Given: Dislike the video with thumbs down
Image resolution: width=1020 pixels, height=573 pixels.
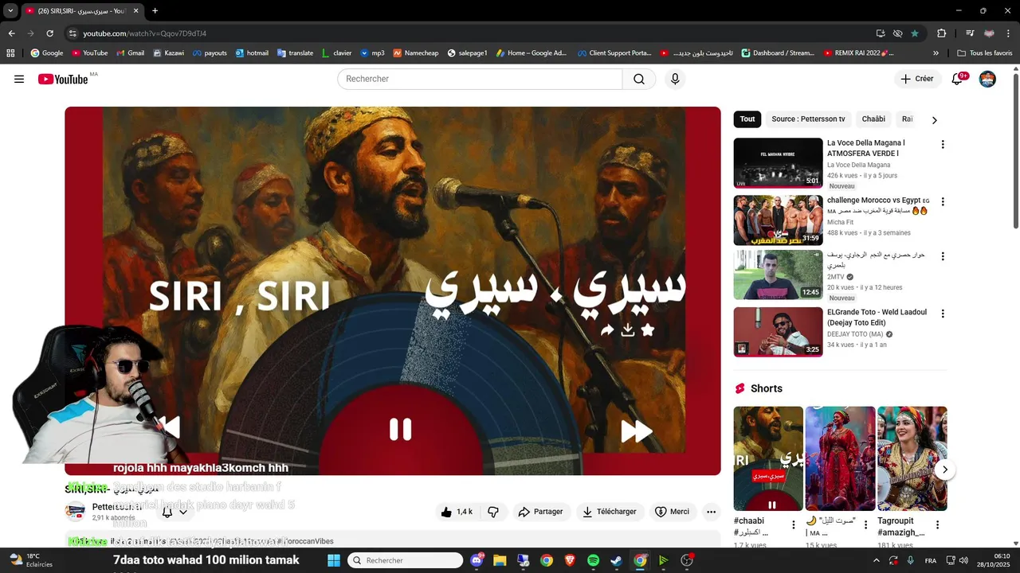Looking at the screenshot, I should (493, 512).
